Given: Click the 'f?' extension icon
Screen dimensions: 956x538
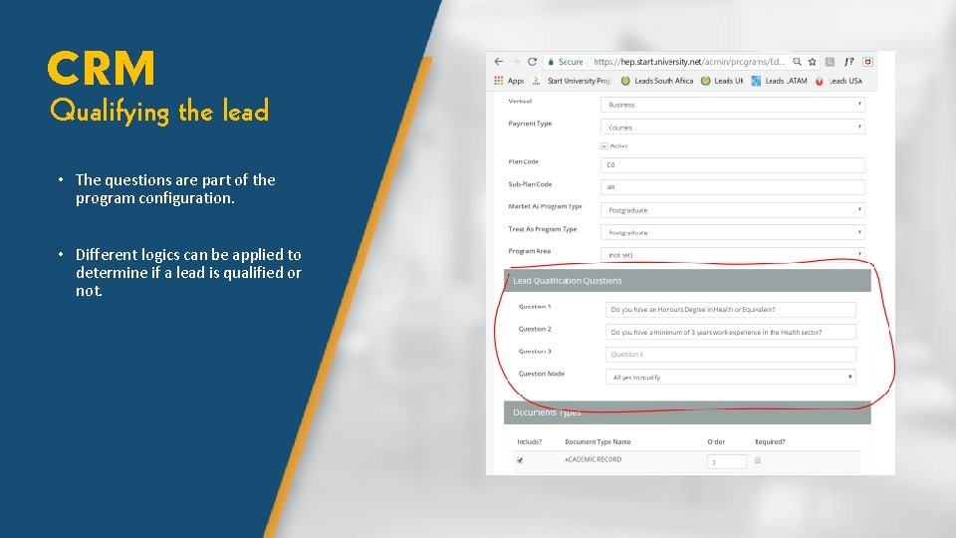Looking at the screenshot, I should (x=848, y=62).
